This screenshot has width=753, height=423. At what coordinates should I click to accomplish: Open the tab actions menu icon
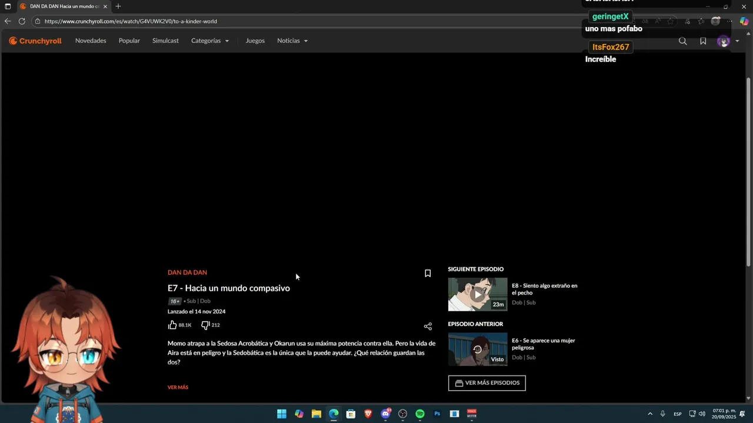(8, 6)
